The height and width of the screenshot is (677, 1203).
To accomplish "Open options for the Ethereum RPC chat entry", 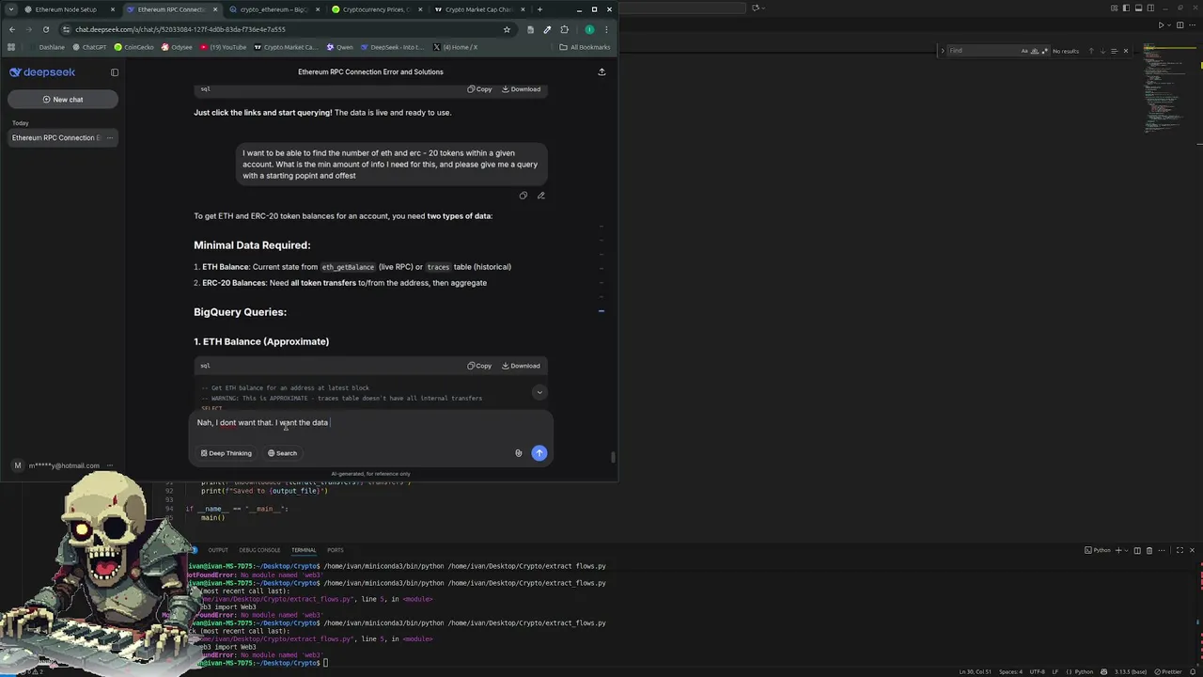I will pos(110,138).
